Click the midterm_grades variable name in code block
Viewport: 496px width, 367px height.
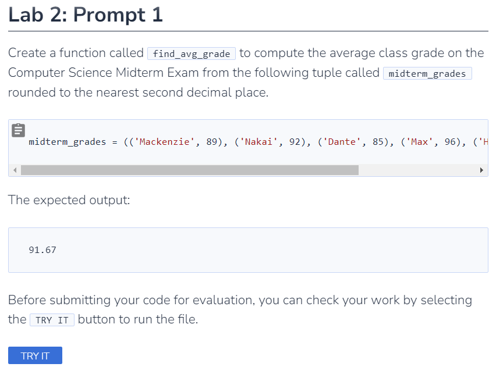68,141
